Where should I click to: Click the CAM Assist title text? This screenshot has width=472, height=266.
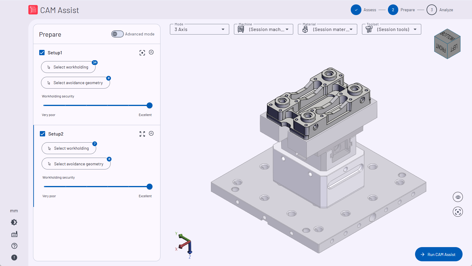(x=60, y=10)
